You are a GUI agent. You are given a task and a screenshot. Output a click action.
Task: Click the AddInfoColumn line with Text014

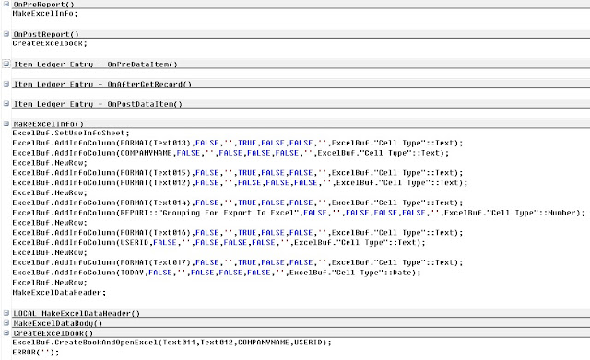tap(238, 203)
